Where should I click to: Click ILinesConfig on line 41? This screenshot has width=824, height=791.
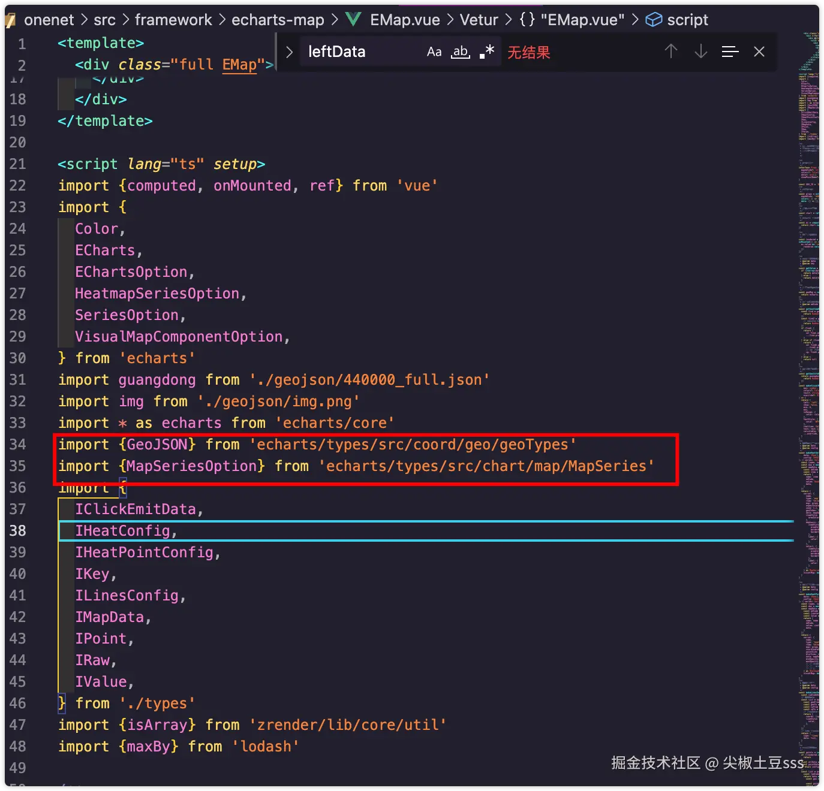click(x=127, y=595)
